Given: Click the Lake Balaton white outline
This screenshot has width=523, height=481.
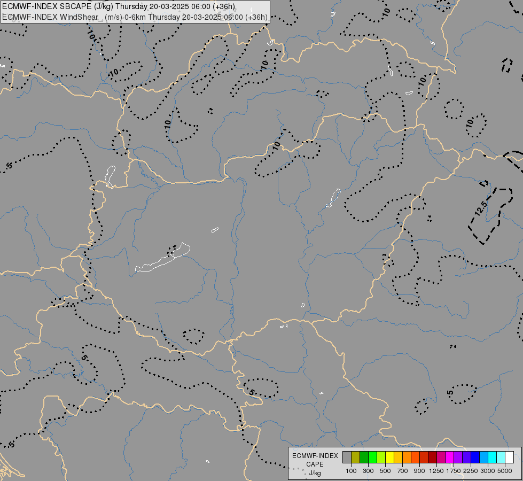Looking at the screenshot, I should 162,258.
